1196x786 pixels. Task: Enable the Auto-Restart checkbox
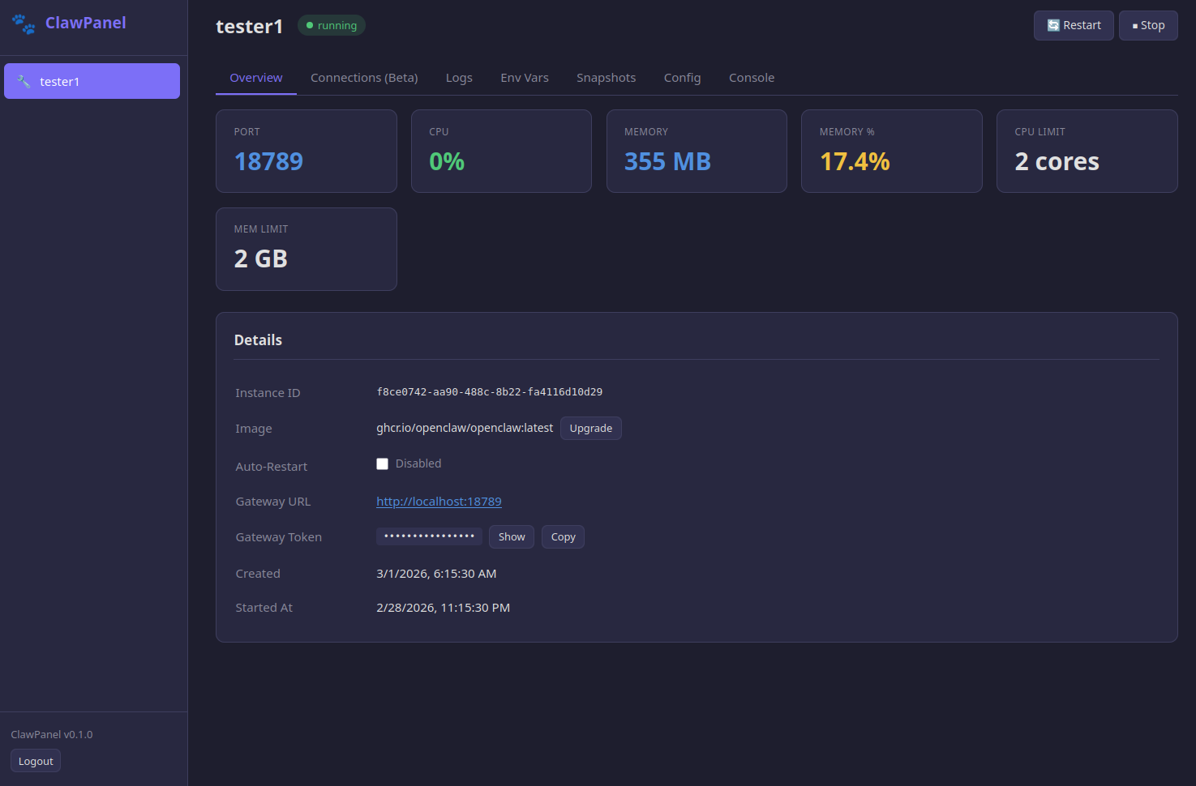point(382,464)
